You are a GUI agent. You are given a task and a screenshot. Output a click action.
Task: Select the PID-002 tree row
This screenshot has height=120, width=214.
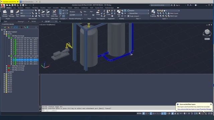[x=10, y=74]
